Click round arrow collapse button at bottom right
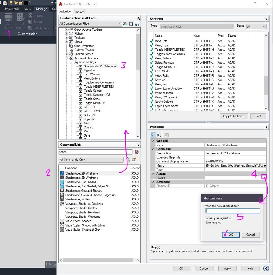The width and height of the screenshot is (273, 275). [266, 268]
